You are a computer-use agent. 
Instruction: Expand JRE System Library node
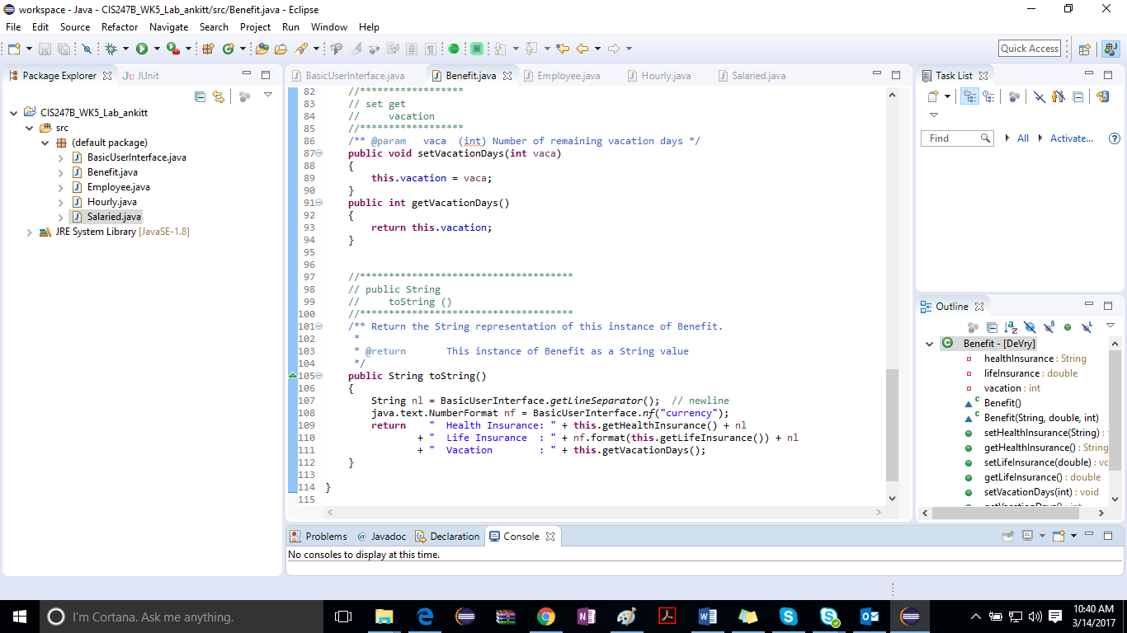coord(31,232)
